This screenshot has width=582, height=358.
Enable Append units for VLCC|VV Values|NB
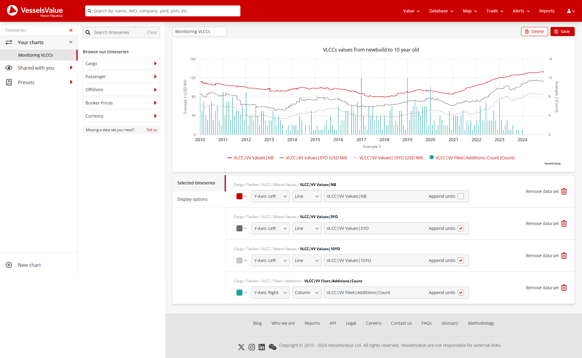pos(461,196)
